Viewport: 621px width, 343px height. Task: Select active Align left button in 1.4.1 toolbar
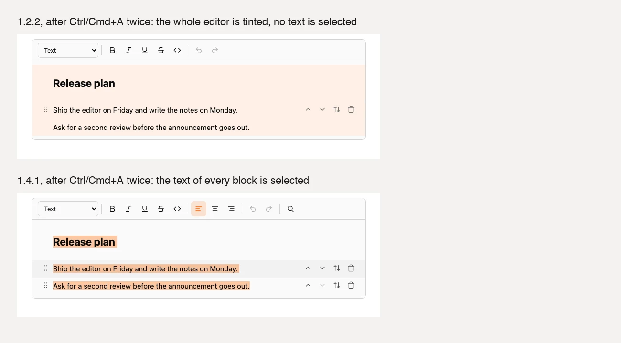(x=199, y=209)
